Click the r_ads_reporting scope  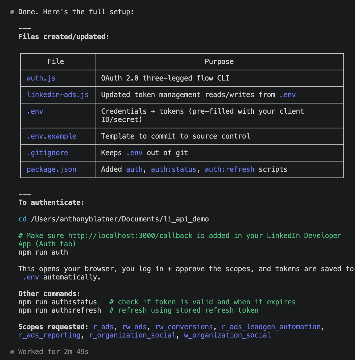49,335
